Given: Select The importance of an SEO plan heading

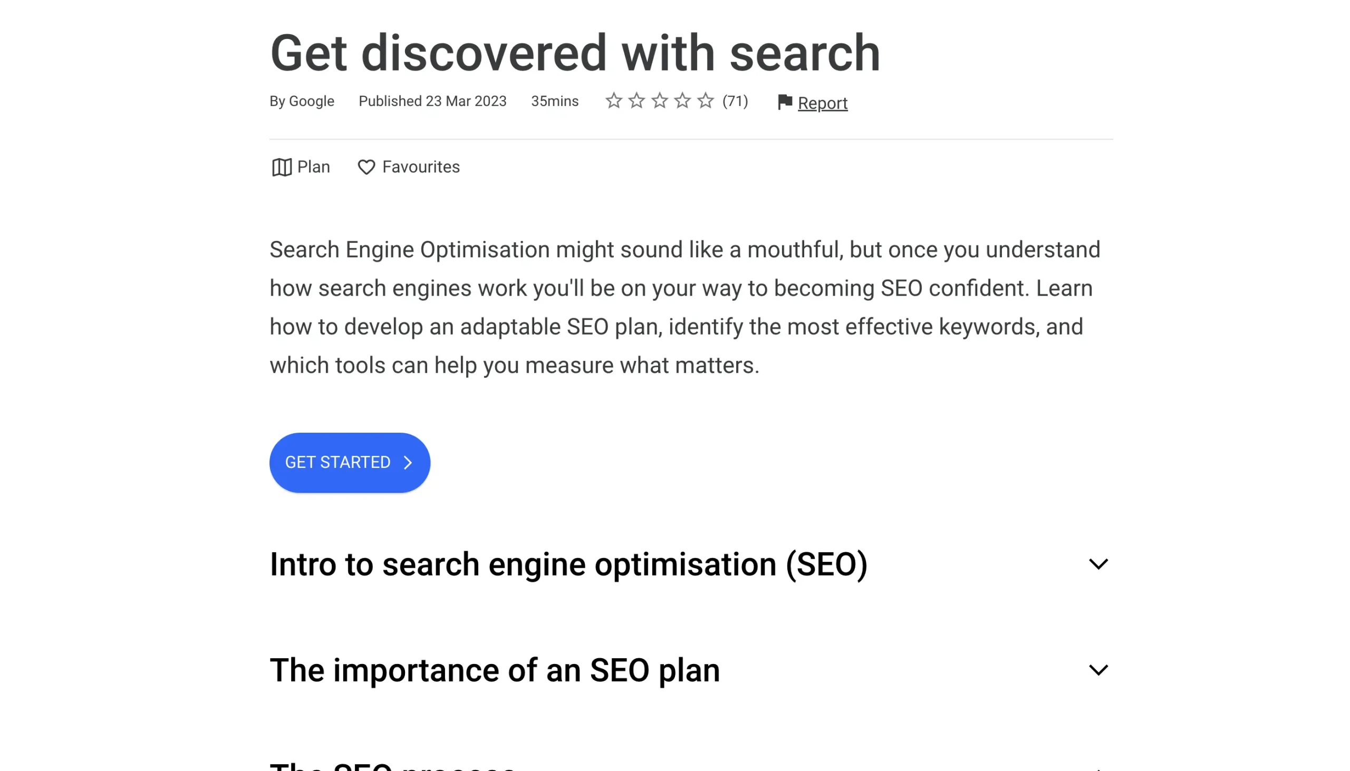Looking at the screenshot, I should click(x=494, y=669).
